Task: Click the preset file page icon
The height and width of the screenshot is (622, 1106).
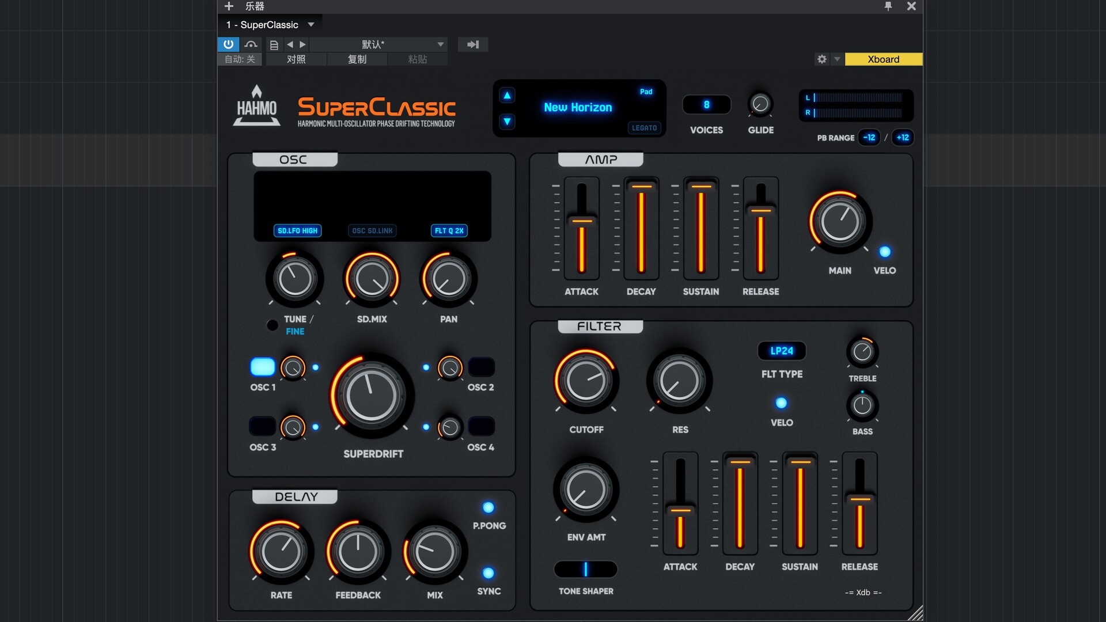Action: [274, 44]
